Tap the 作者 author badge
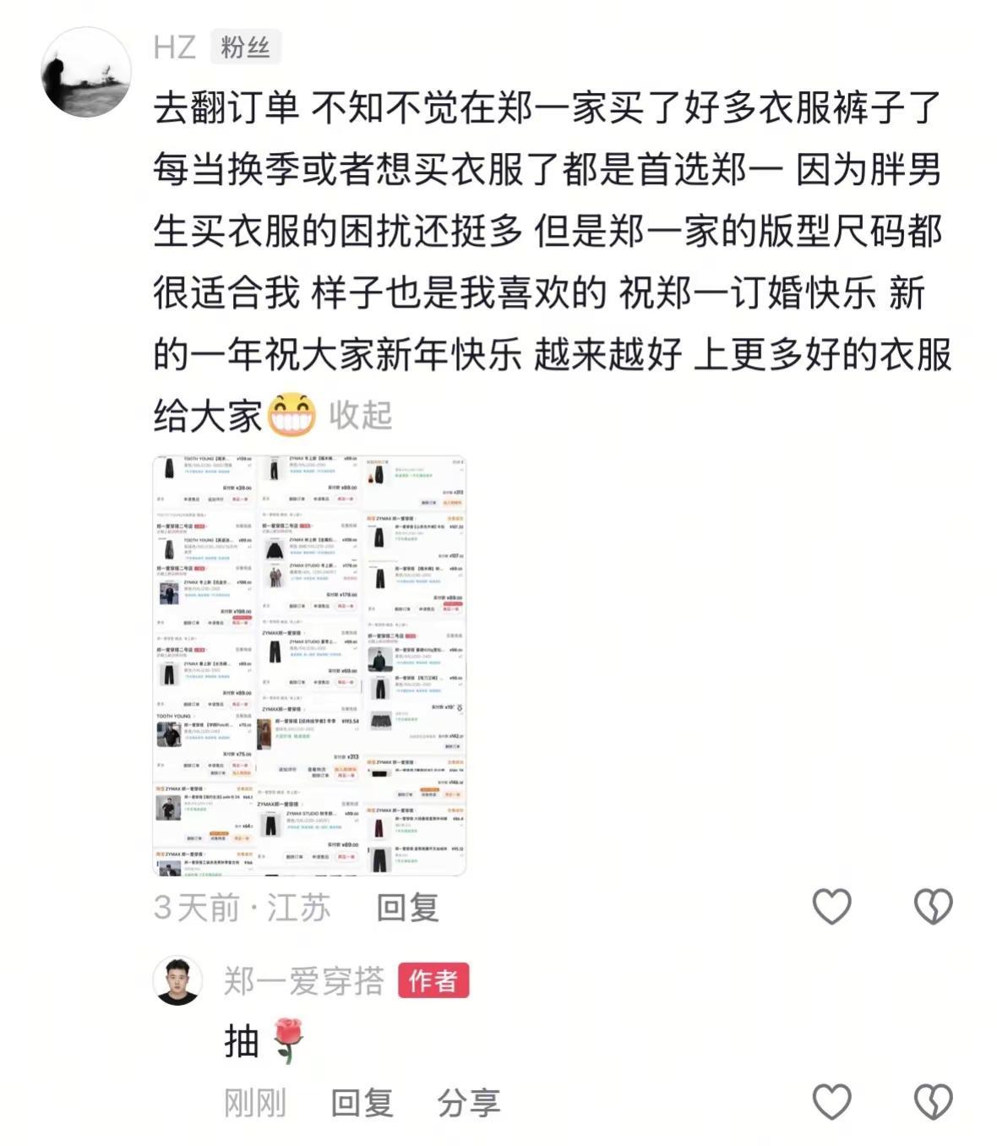 tap(433, 981)
